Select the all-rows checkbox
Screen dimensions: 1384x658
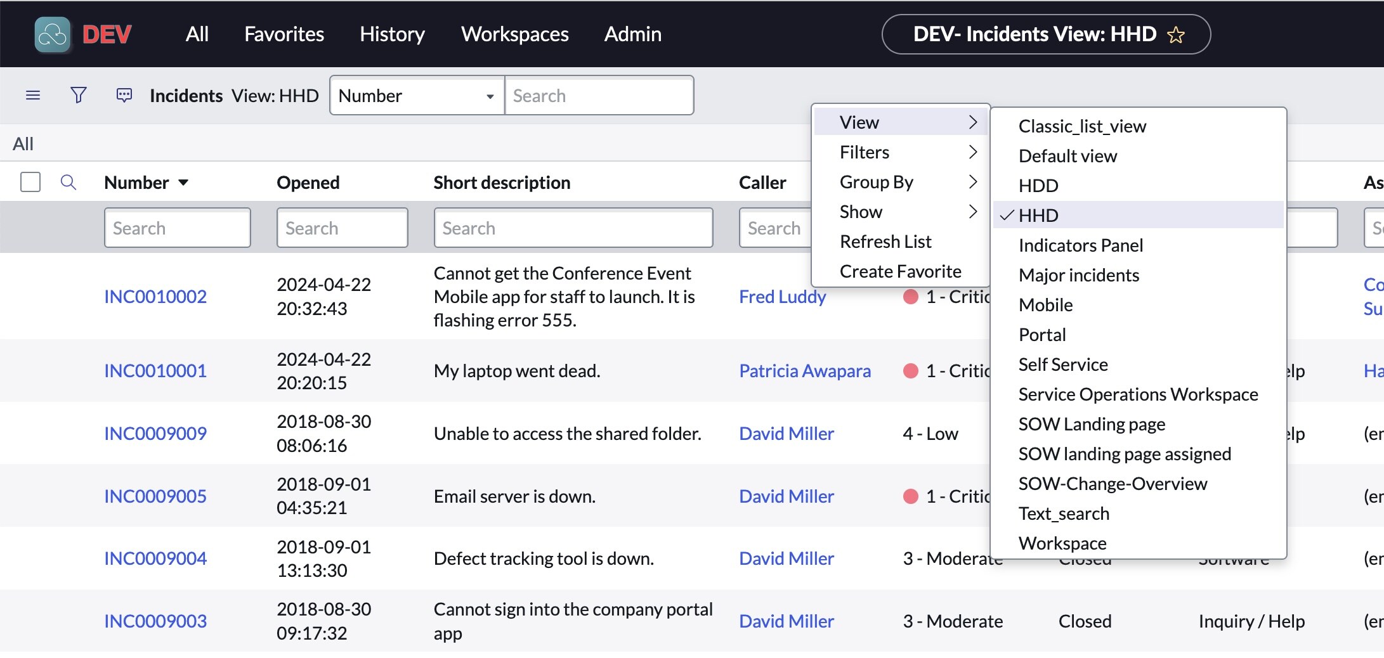click(x=30, y=182)
